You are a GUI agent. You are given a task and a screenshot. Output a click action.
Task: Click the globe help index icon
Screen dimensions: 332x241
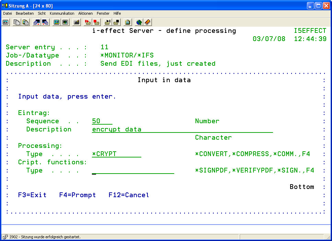(x=139, y=22)
